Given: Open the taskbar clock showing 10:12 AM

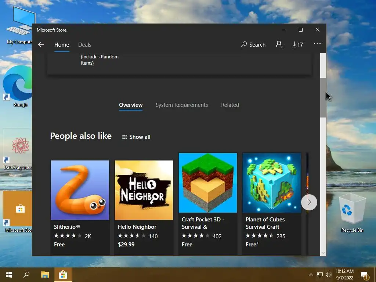Looking at the screenshot, I should (x=344, y=275).
